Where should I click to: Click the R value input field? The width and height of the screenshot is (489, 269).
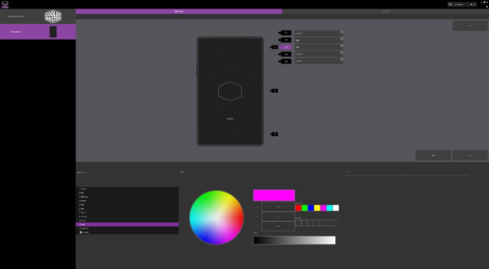pyautogui.click(x=278, y=206)
